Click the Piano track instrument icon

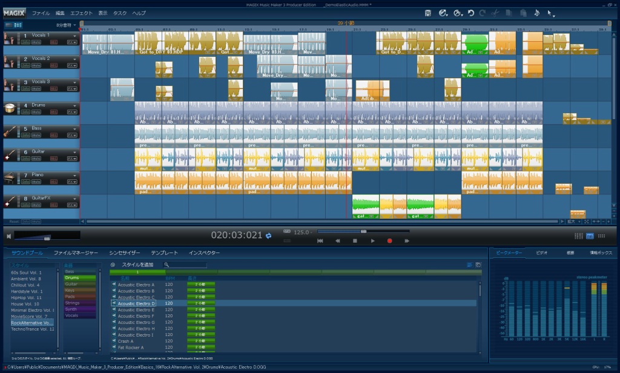[x=10, y=178]
